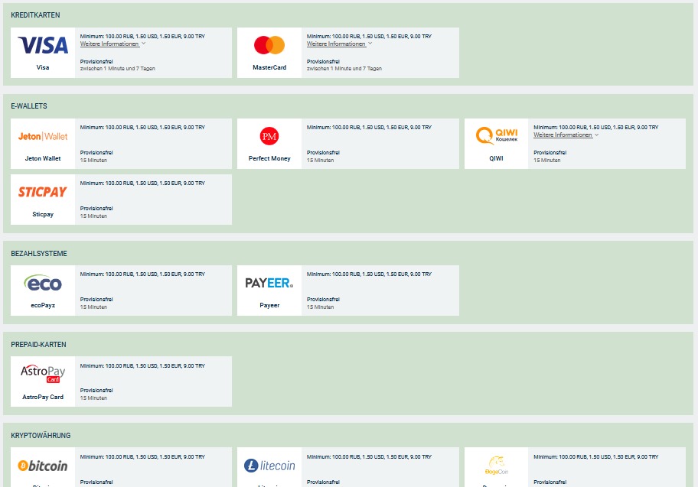Click '15 Minuten' in the Jeton Wallet card
The height and width of the screenshot is (487, 698).
(x=93, y=160)
